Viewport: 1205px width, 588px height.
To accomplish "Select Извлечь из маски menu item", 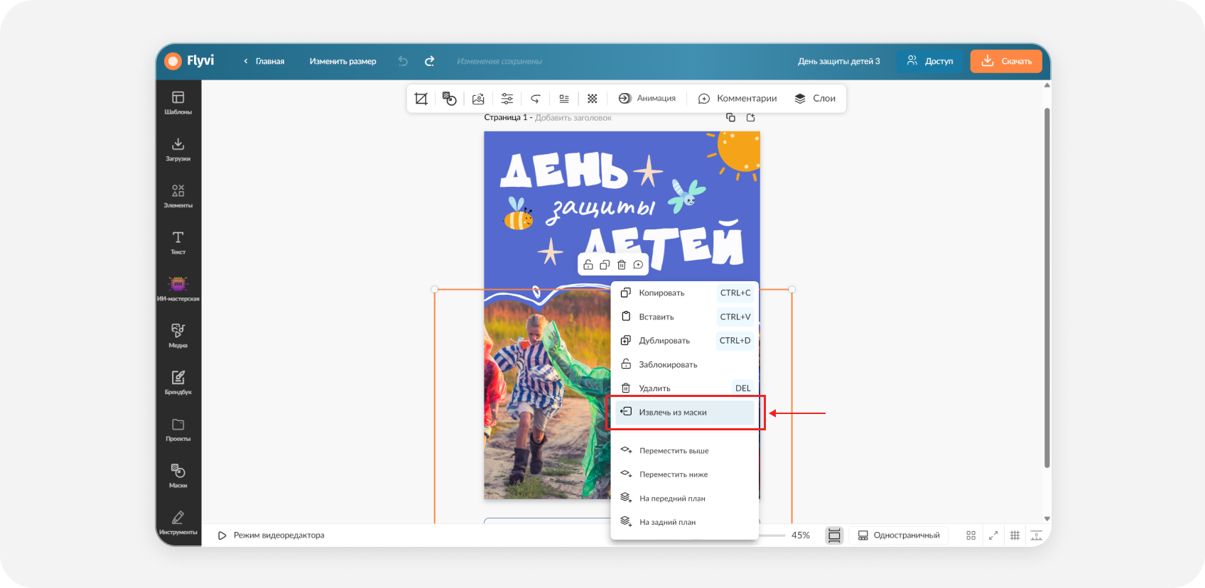I will 685,413.
